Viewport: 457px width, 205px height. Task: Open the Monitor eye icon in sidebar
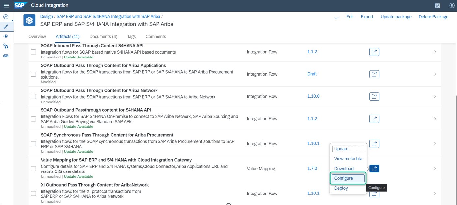click(x=6, y=36)
